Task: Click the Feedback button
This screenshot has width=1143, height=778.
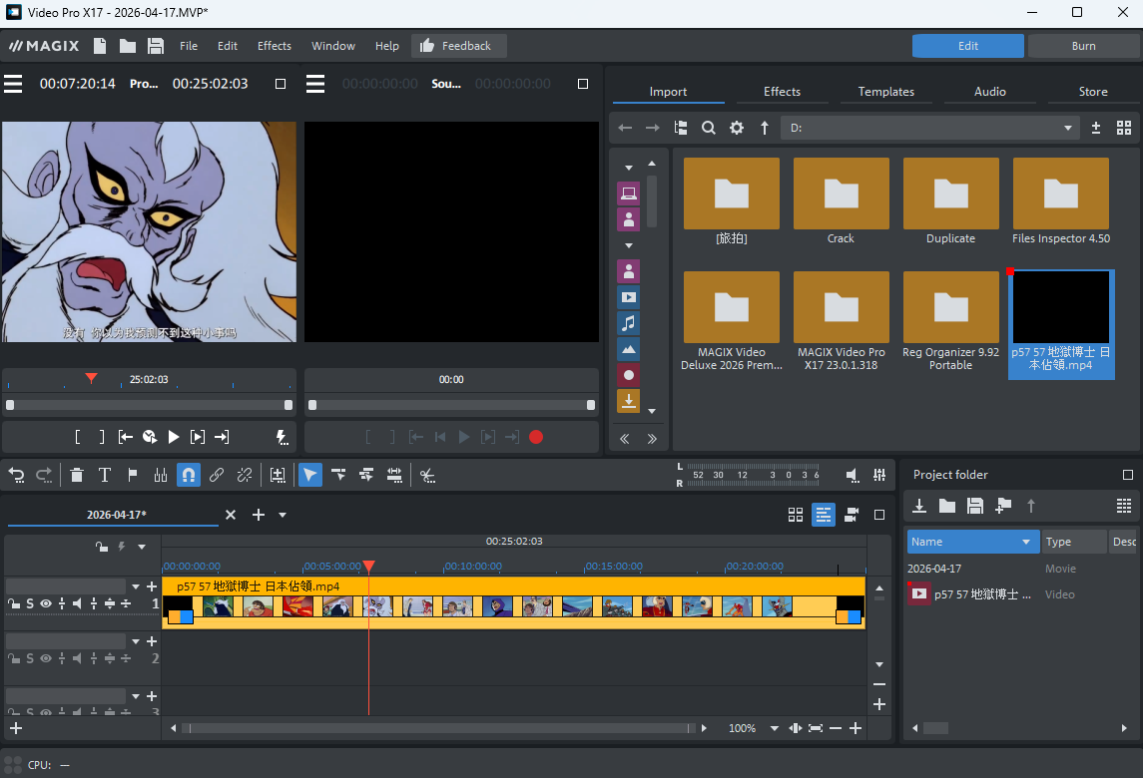Action: tap(458, 46)
